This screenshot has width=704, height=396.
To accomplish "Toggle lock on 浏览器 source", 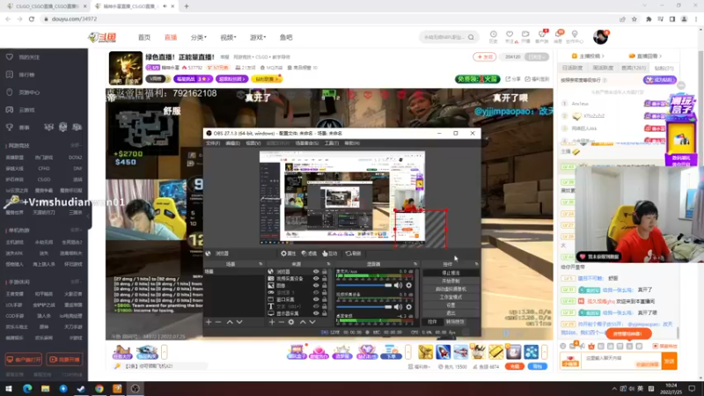I will tap(324, 272).
